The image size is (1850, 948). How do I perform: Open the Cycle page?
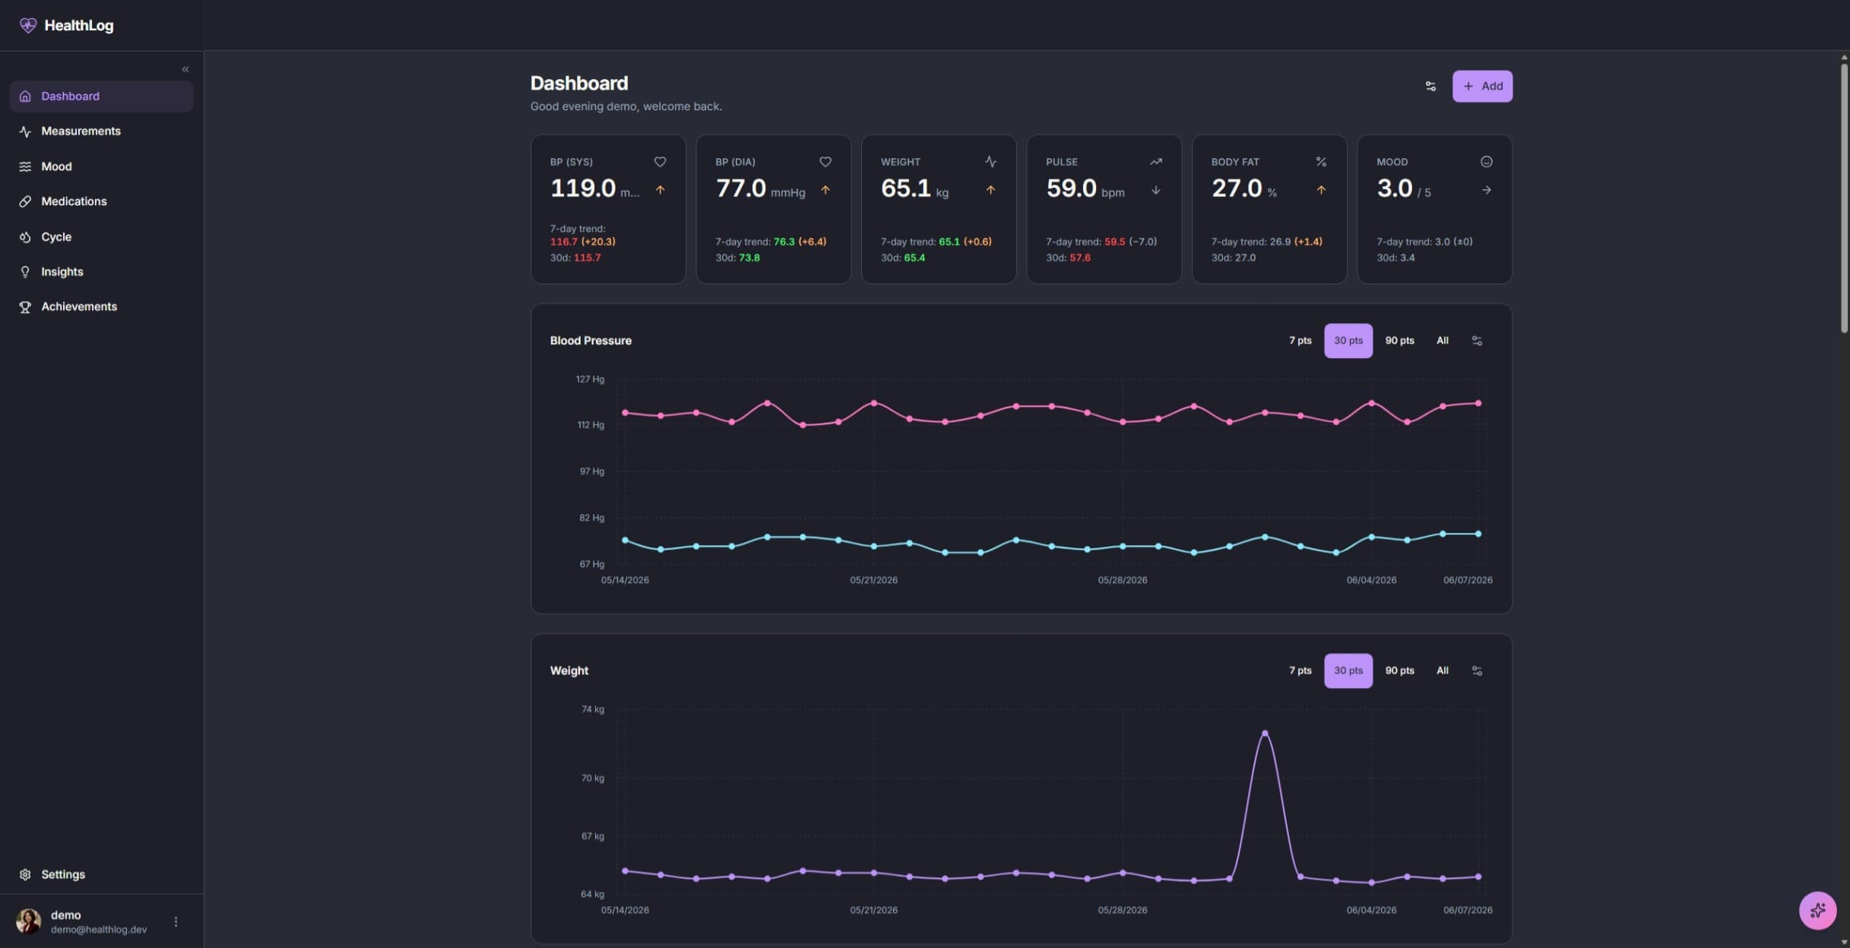(x=101, y=237)
